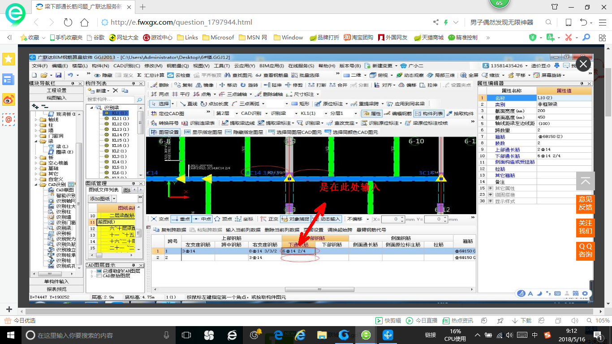Click the 汇总计算 toolbar button

tap(151, 75)
